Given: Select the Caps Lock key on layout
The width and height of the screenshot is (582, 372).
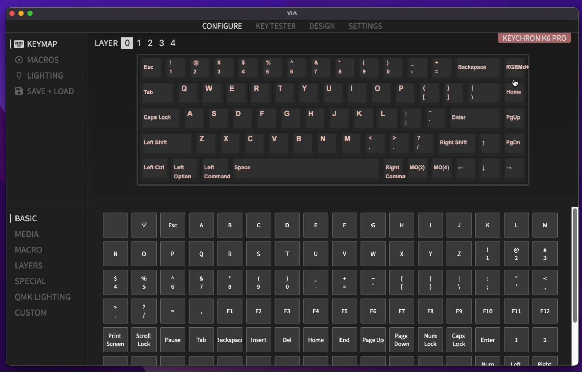Looking at the screenshot, I should coord(160,117).
